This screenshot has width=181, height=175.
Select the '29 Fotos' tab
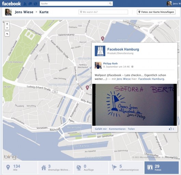(162, 167)
